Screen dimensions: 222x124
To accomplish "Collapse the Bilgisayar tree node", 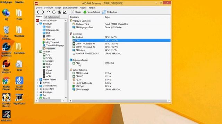I will [x=38, y=24].
